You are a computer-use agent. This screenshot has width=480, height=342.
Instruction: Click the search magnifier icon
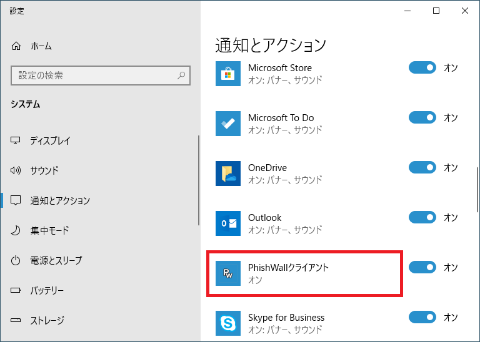(181, 75)
